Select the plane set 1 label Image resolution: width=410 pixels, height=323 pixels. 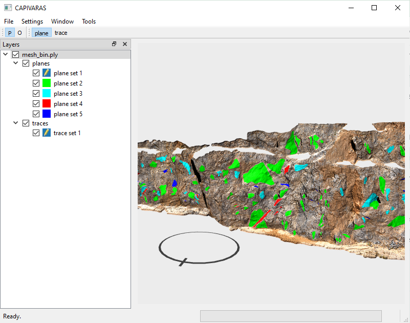point(68,73)
